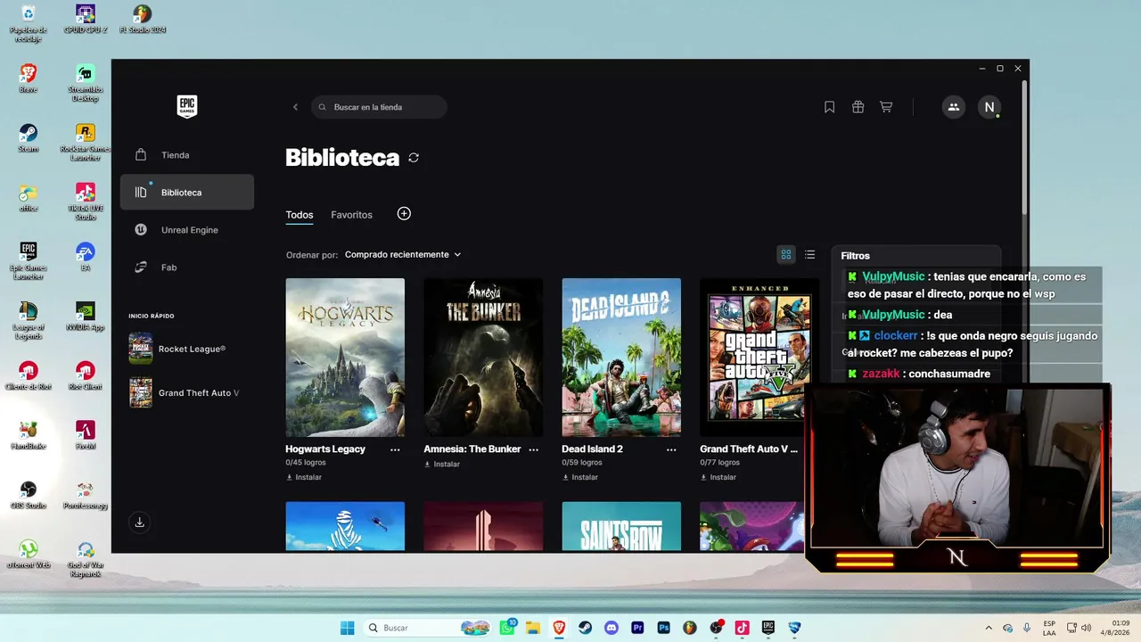Open the gift redeem icon
Screen dimensions: 1141x642
pyautogui.click(x=858, y=107)
